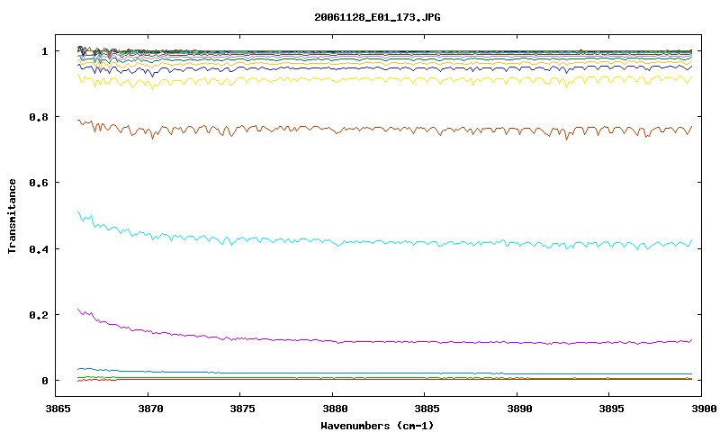Click the y-axis tick label 0.6
The height and width of the screenshot is (432, 720).
coord(39,183)
